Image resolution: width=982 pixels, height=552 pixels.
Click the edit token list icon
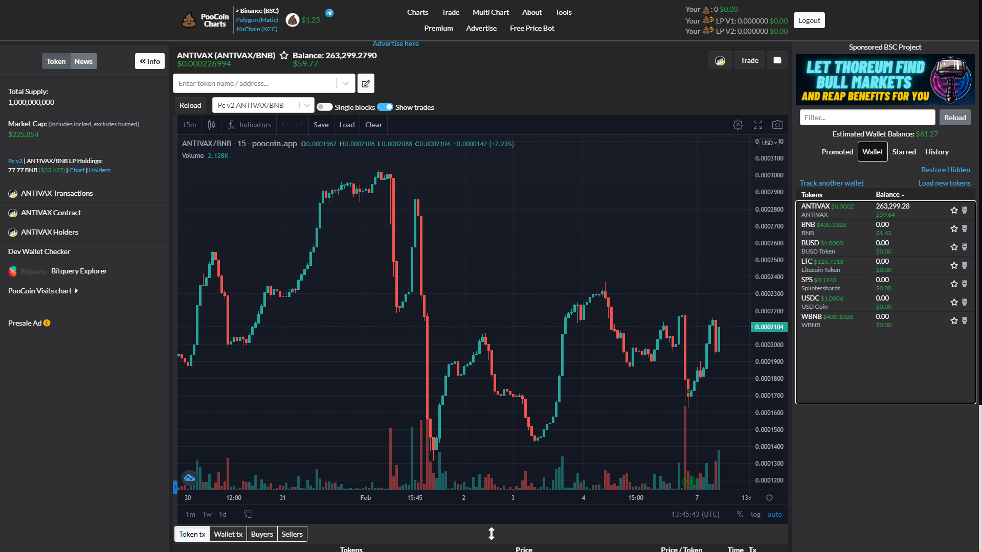pyautogui.click(x=366, y=83)
